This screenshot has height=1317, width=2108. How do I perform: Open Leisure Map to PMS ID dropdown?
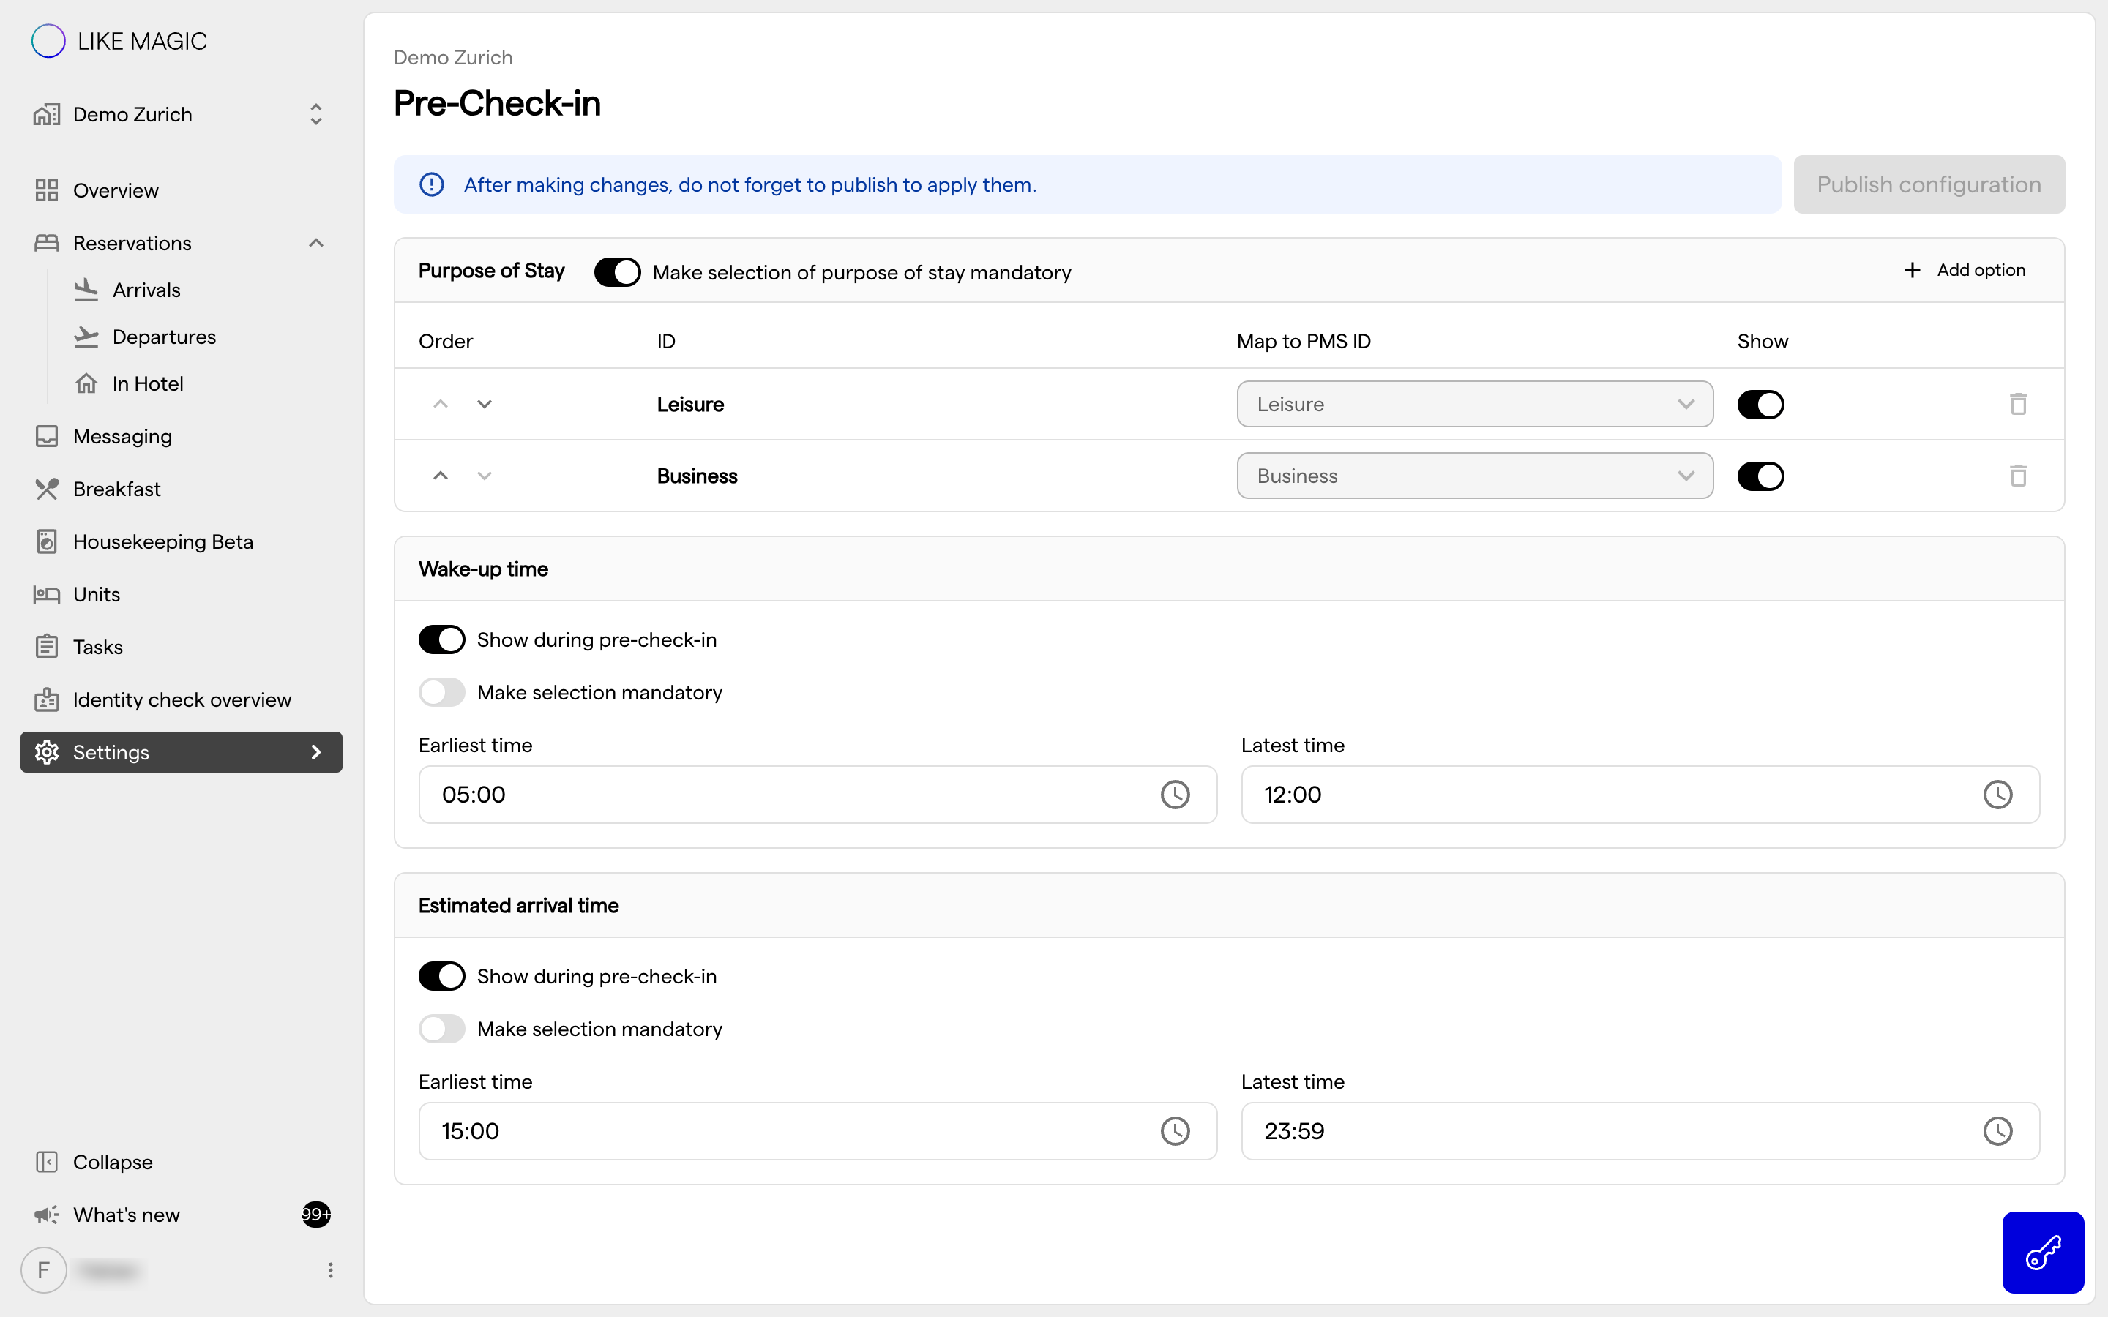1475,404
